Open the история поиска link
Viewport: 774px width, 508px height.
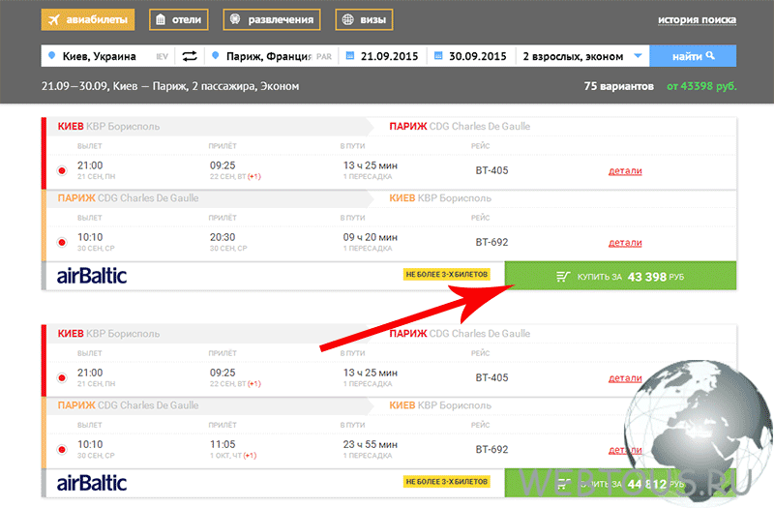point(697,19)
